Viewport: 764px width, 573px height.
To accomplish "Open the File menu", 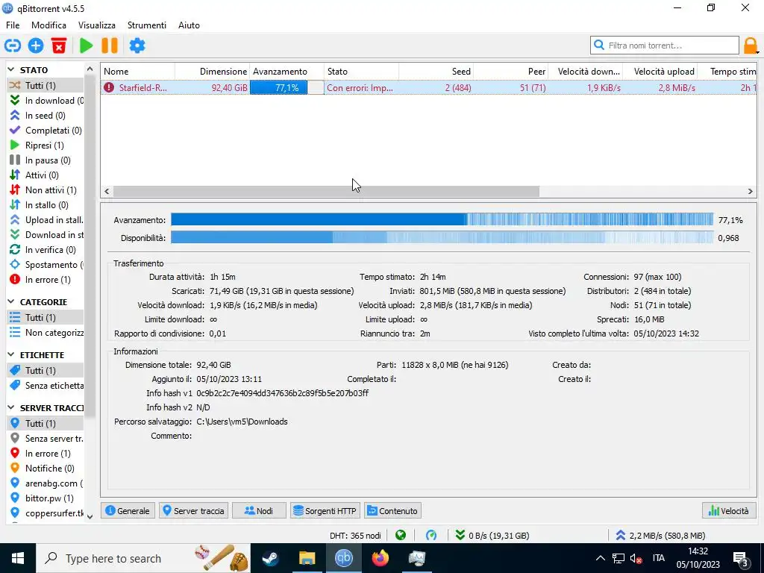I will coord(13,25).
